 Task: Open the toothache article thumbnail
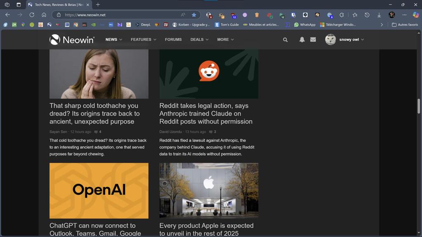(x=99, y=74)
